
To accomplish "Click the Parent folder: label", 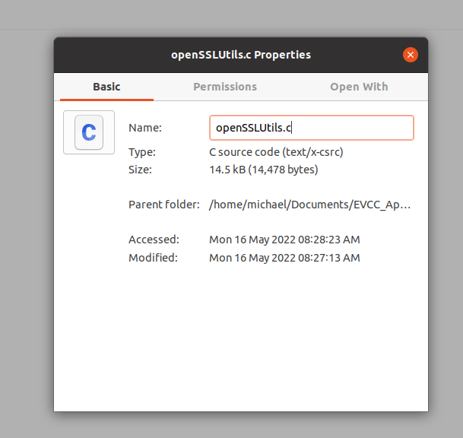I will 164,205.
